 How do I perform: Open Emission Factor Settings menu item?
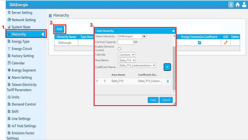21,136
